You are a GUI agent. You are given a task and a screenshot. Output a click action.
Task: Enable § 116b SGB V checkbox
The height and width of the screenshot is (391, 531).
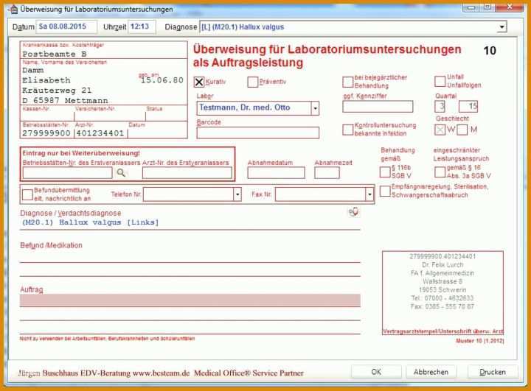[385, 172]
